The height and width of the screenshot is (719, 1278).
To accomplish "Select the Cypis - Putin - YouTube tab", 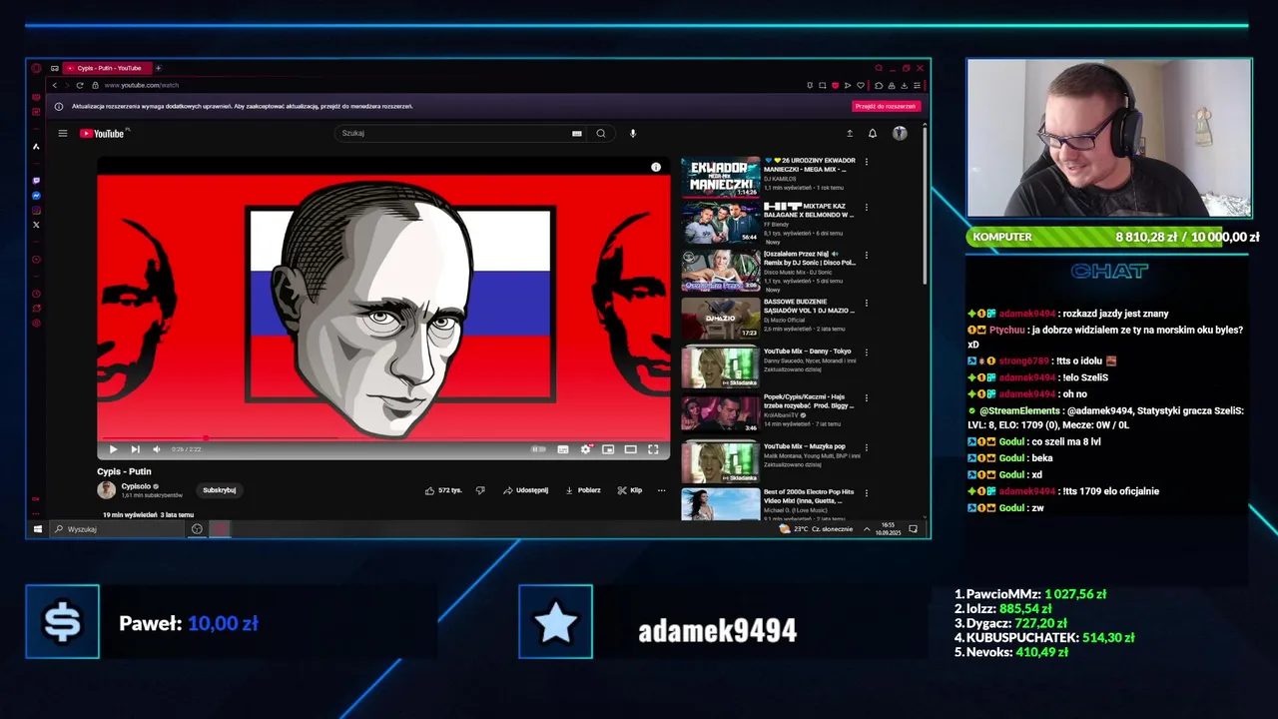I will 106,68.
